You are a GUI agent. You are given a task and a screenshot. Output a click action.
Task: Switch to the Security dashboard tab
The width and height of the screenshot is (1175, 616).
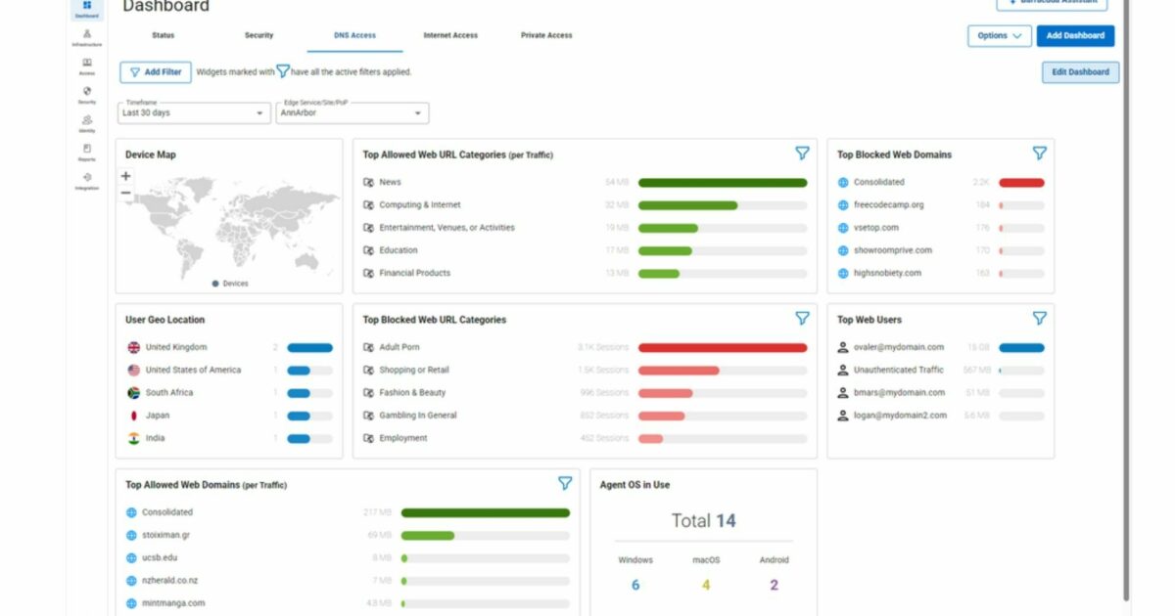[259, 35]
